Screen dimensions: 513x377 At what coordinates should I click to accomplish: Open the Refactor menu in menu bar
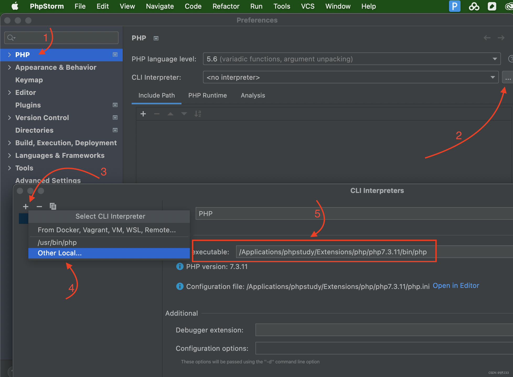[226, 6]
